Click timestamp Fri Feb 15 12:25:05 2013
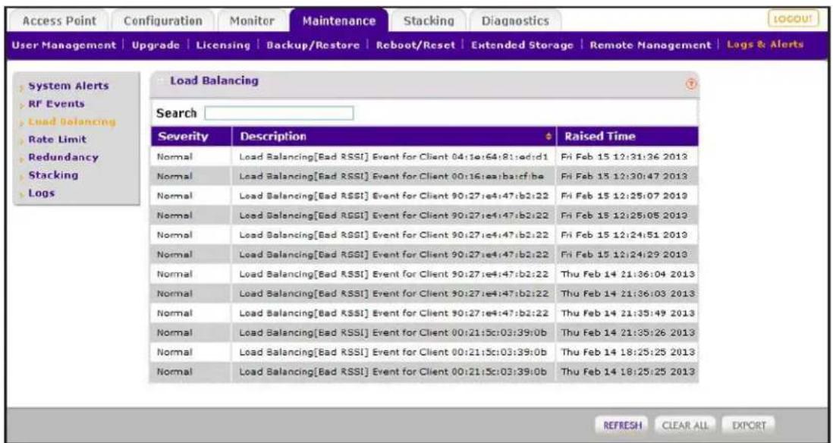The width and height of the screenshot is (833, 443). [624, 215]
